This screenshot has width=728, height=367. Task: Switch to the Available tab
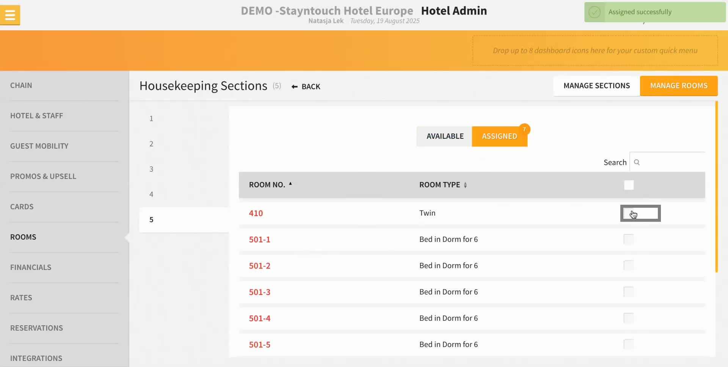pos(444,136)
